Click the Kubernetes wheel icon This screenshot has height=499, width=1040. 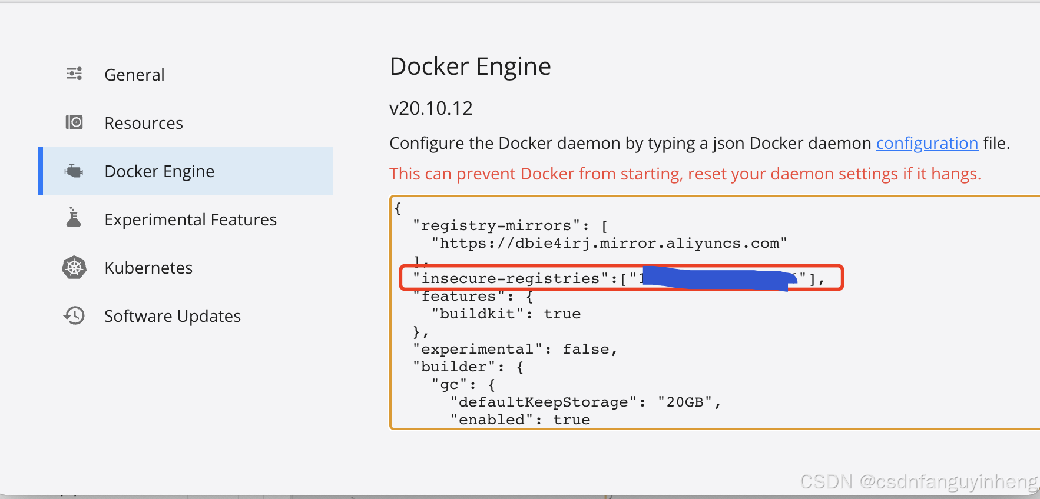click(74, 268)
